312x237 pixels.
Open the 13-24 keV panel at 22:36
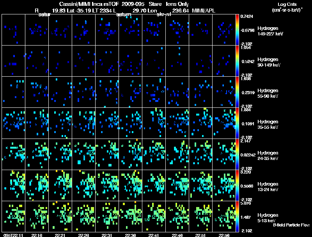(131, 185)
